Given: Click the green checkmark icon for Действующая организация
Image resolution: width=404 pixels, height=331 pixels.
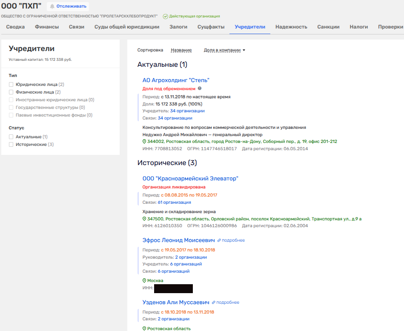Looking at the screenshot, I should pyautogui.click(x=165, y=16).
